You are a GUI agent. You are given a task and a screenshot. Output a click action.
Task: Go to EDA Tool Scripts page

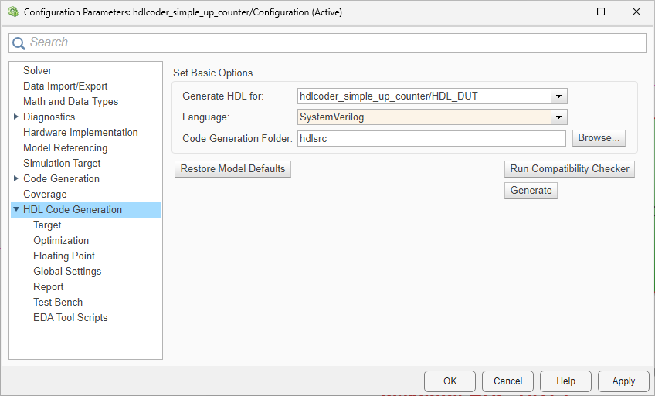pyautogui.click(x=70, y=317)
